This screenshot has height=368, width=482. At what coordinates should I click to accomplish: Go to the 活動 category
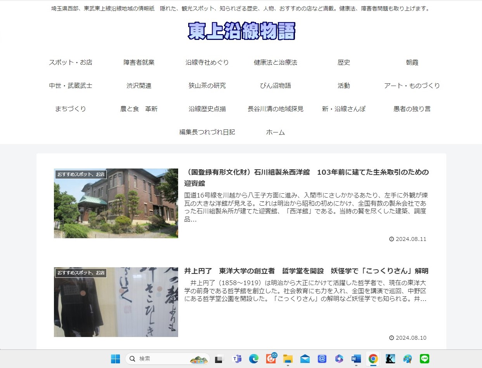344,86
